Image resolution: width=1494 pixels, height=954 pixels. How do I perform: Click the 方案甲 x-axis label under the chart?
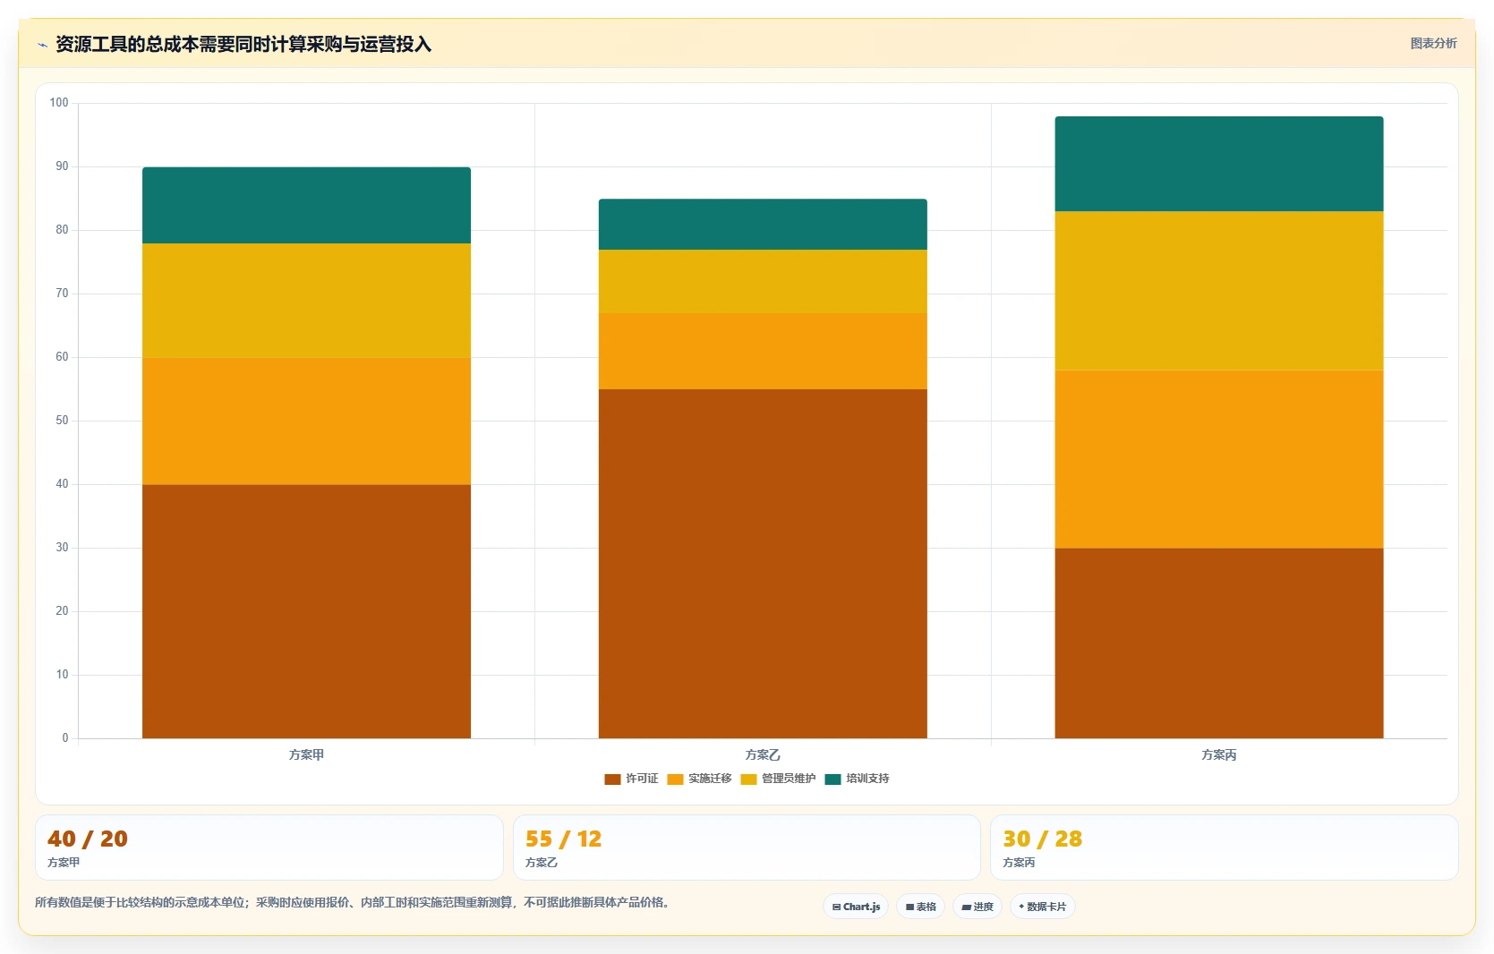306,755
